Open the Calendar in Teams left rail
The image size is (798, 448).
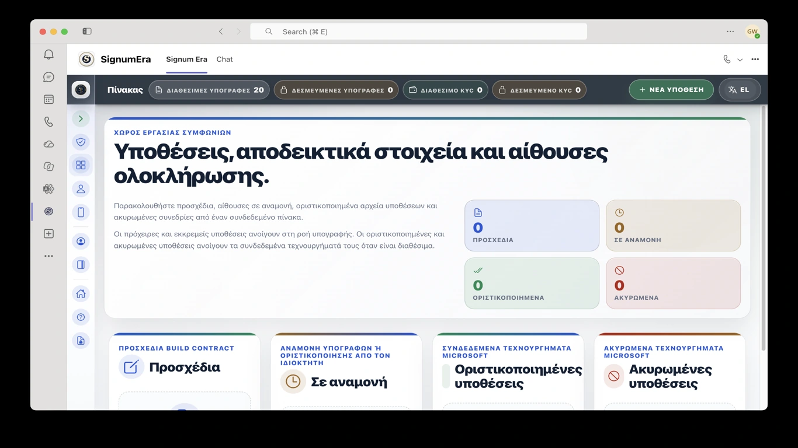[x=48, y=100]
